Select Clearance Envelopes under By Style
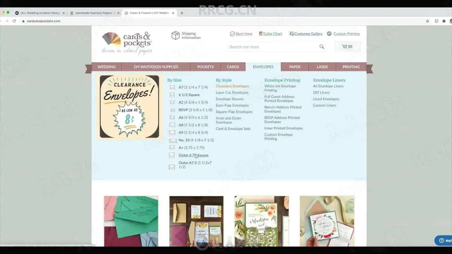 [x=232, y=86]
